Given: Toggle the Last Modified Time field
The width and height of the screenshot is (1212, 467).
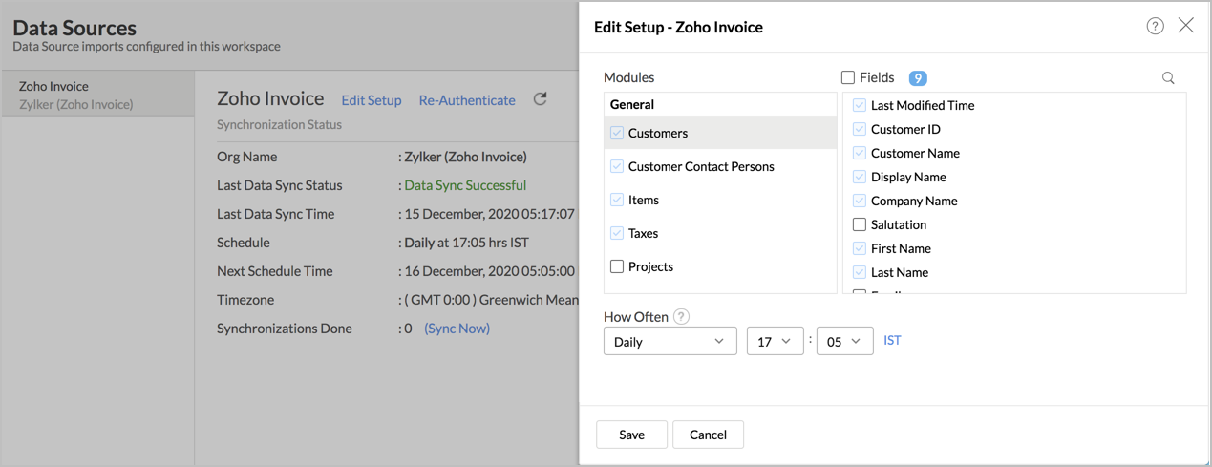Looking at the screenshot, I should (860, 105).
